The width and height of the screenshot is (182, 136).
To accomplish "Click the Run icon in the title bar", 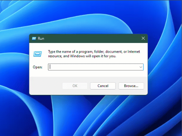I will click(34, 38).
